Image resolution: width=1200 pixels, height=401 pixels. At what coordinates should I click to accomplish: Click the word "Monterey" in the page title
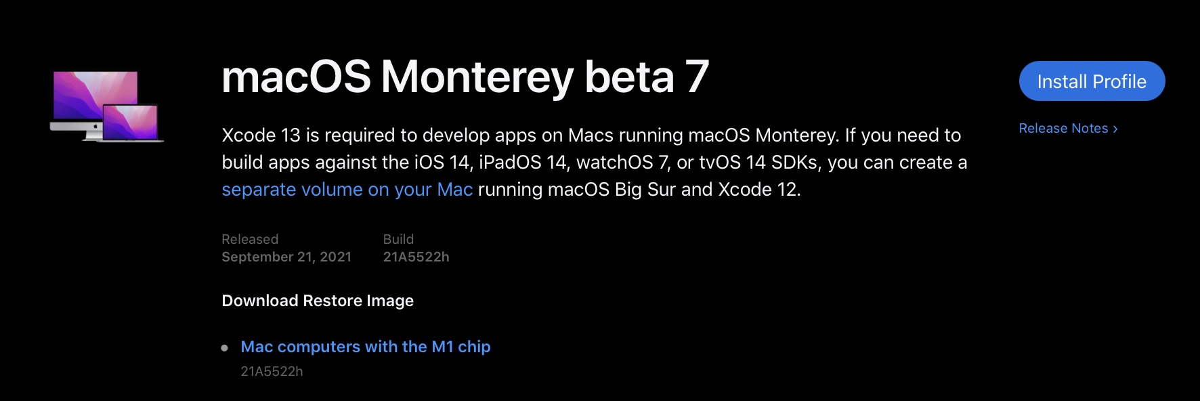pyautogui.click(x=477, y=77)
